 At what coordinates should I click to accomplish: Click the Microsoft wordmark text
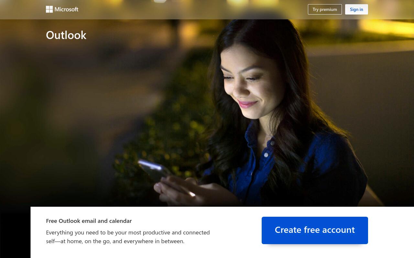point(66,9)
